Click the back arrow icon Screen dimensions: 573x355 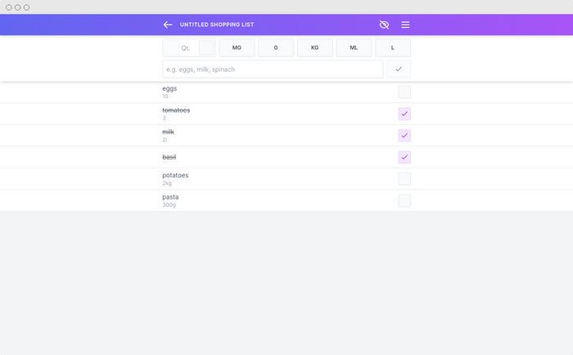pos(168,25)
